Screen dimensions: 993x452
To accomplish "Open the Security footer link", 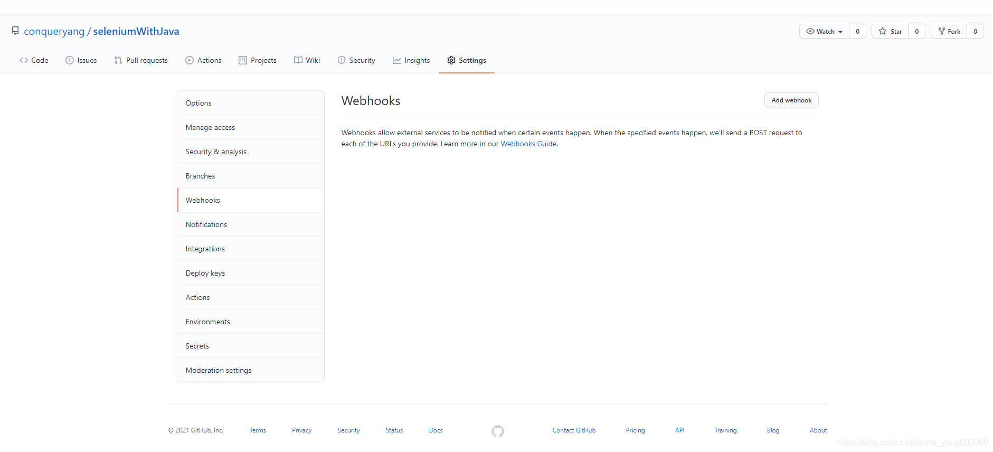I will [x=348, y=430].
